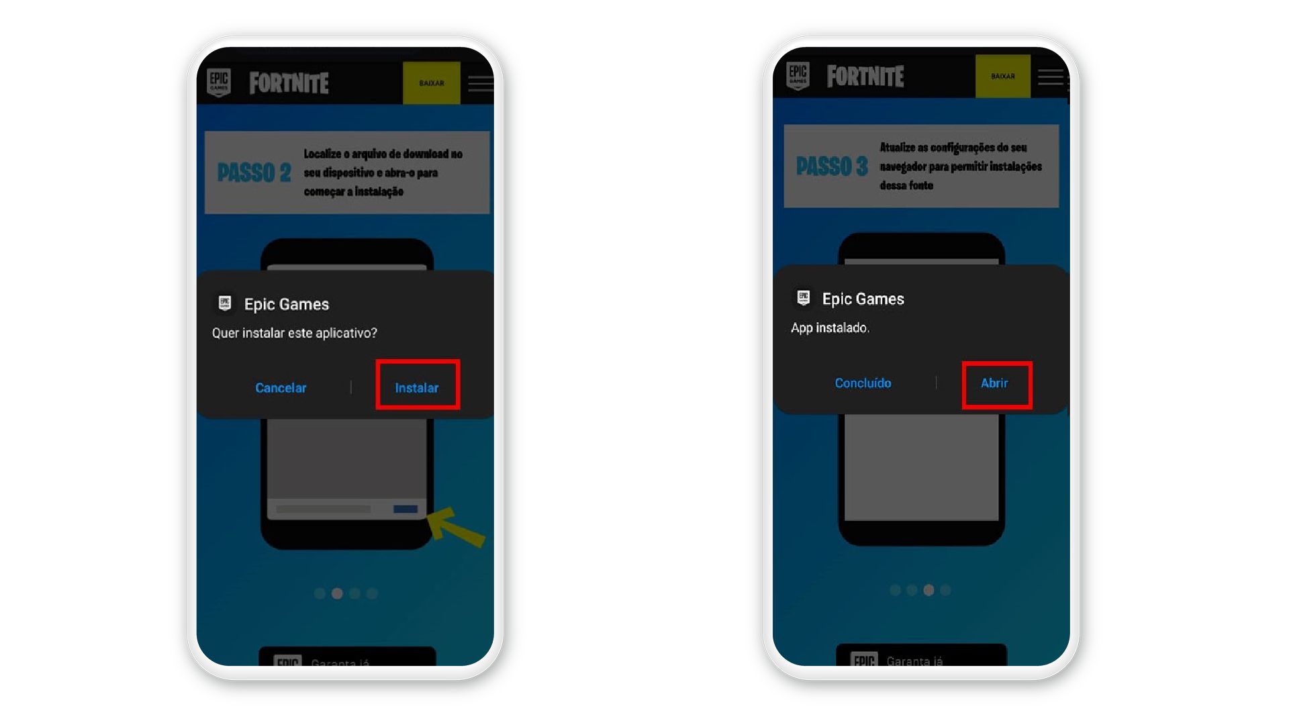Select Cancelar to cancel installation

click(x=280, y=387)
